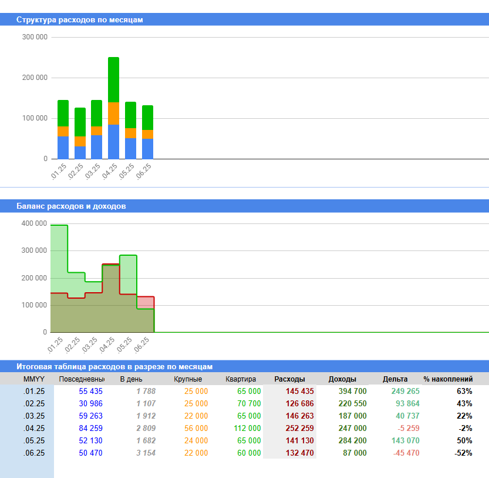
Task: Click the apartment value 112 000
Action: tap(247, 429)
